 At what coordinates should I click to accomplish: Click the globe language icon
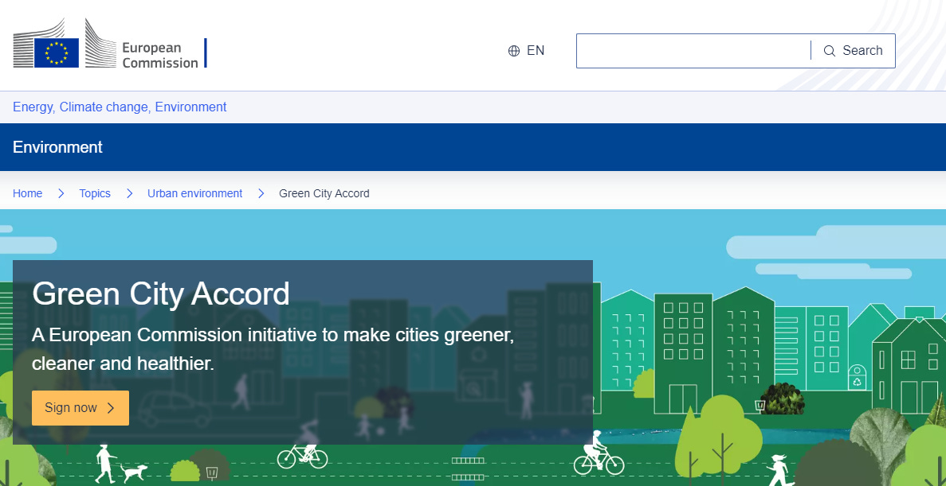point(514,51)
